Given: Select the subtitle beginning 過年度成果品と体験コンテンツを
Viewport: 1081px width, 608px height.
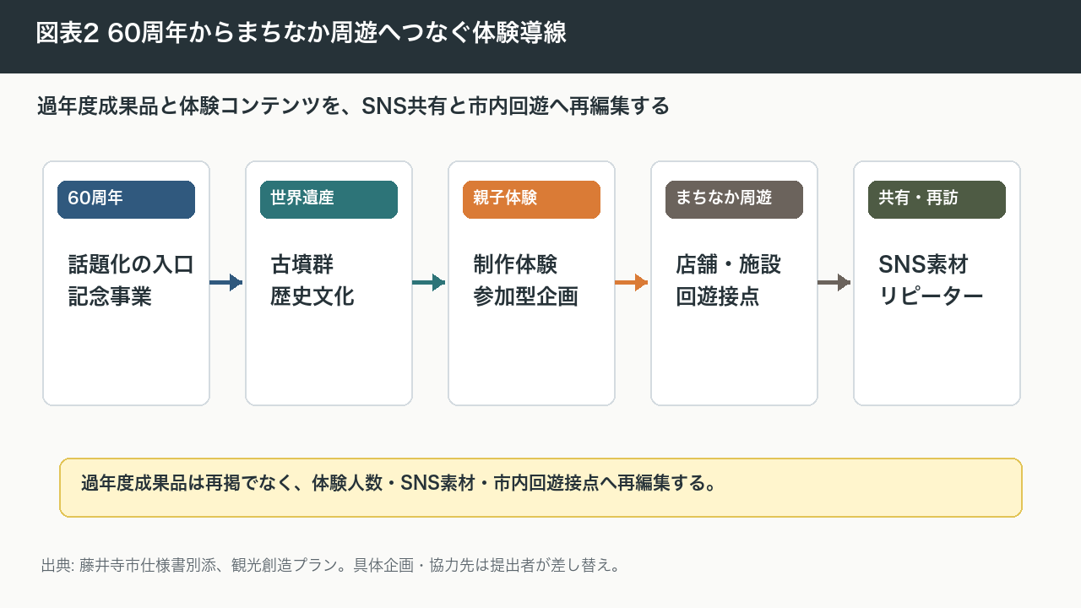Looking at the screenshot, I should point(353,106).
